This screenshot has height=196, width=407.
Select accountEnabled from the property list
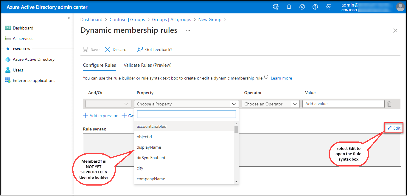point(152,126)
